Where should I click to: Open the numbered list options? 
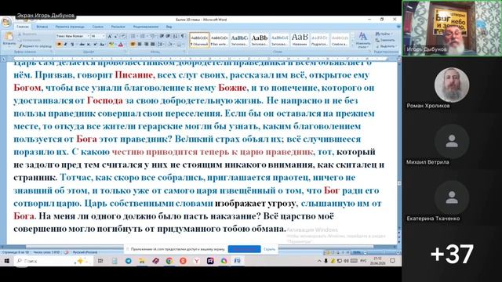click(144, 36)
